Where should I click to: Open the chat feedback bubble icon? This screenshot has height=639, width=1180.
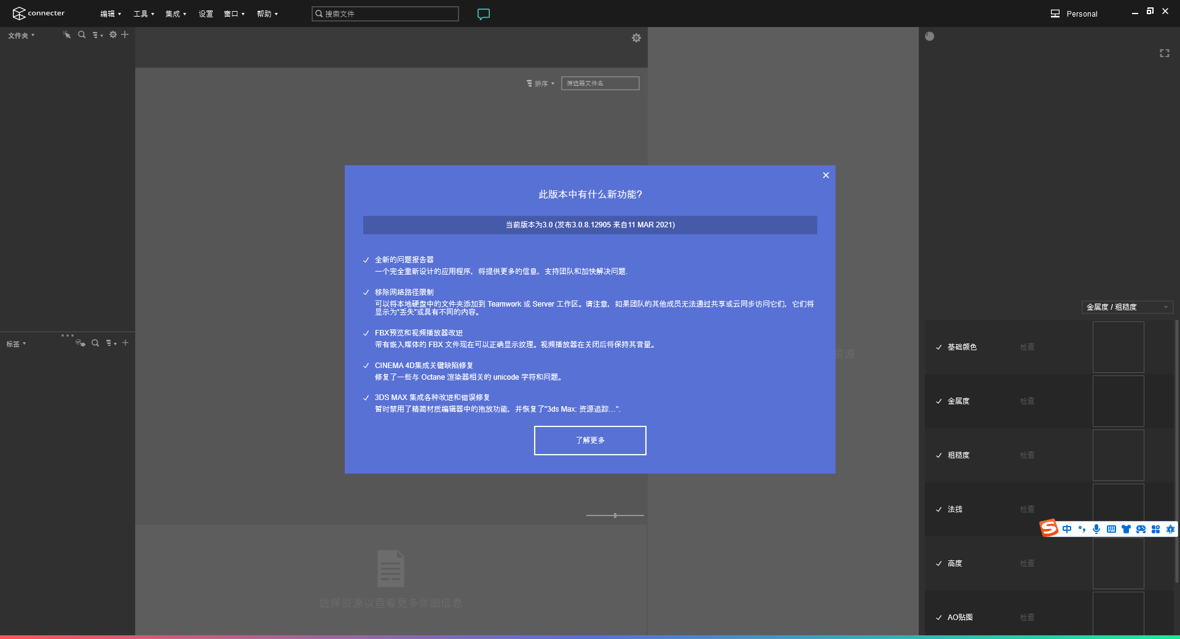pyautogui.click(x=484, y=14)
